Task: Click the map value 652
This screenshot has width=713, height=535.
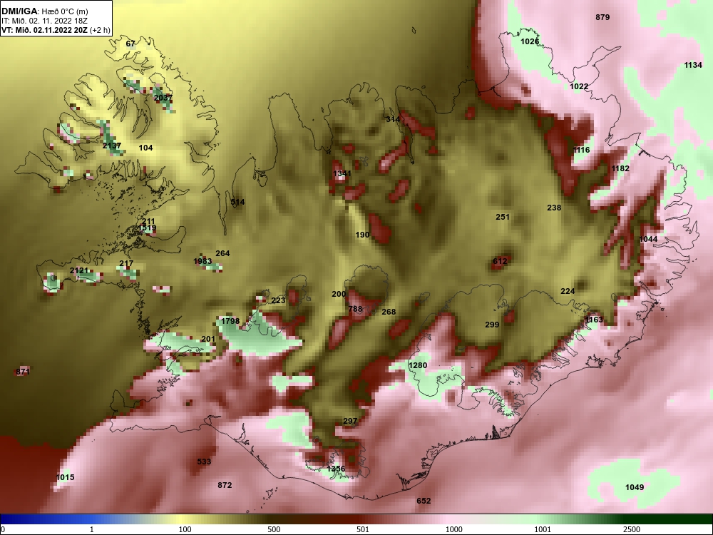Action: click(424, 501)
